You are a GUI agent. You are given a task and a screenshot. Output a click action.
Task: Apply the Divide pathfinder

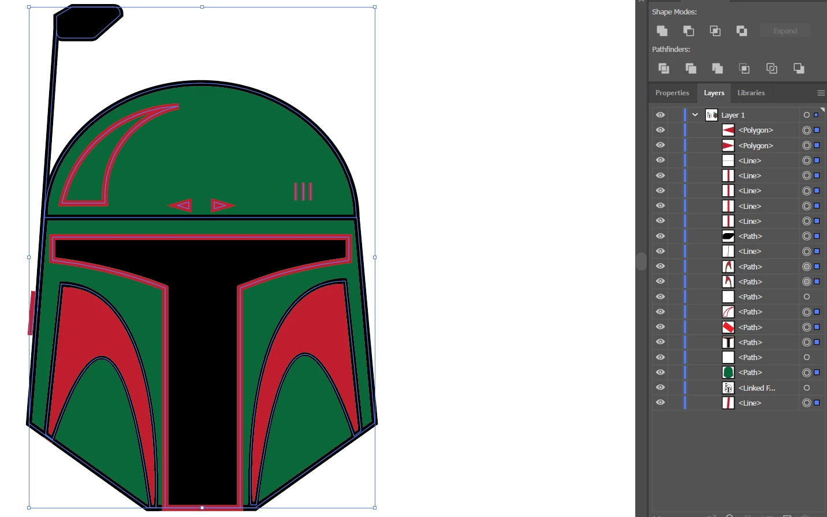[x=664, y=68]
